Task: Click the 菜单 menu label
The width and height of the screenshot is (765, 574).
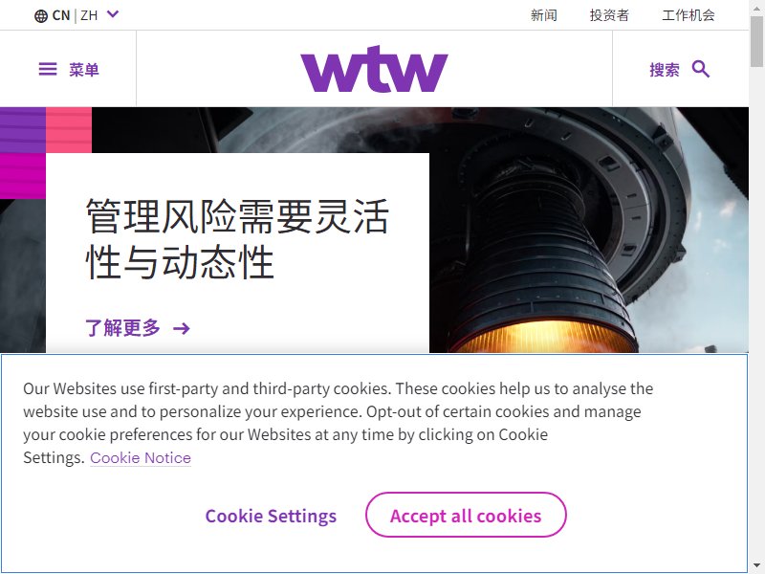Action: [x=84, y=70]
